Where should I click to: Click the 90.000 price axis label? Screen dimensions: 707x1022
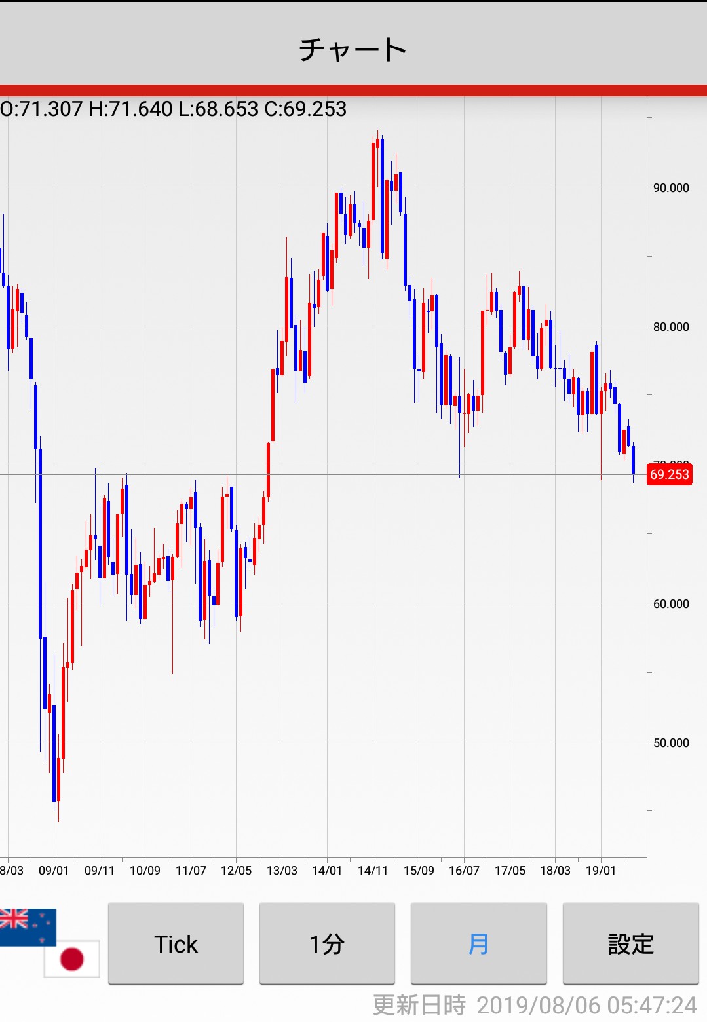tap(671, 188)
